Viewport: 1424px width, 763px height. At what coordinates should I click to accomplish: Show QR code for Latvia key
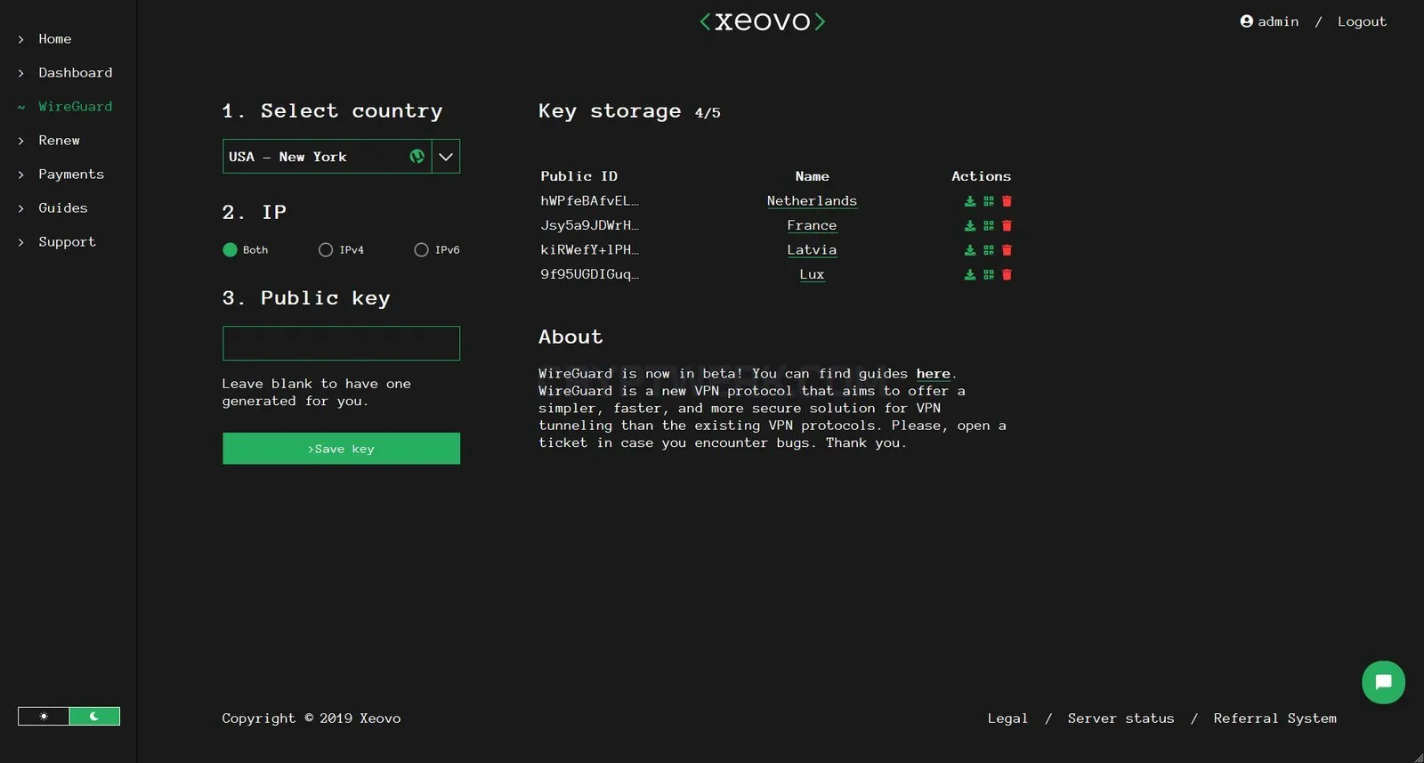(x=989, y=250)
